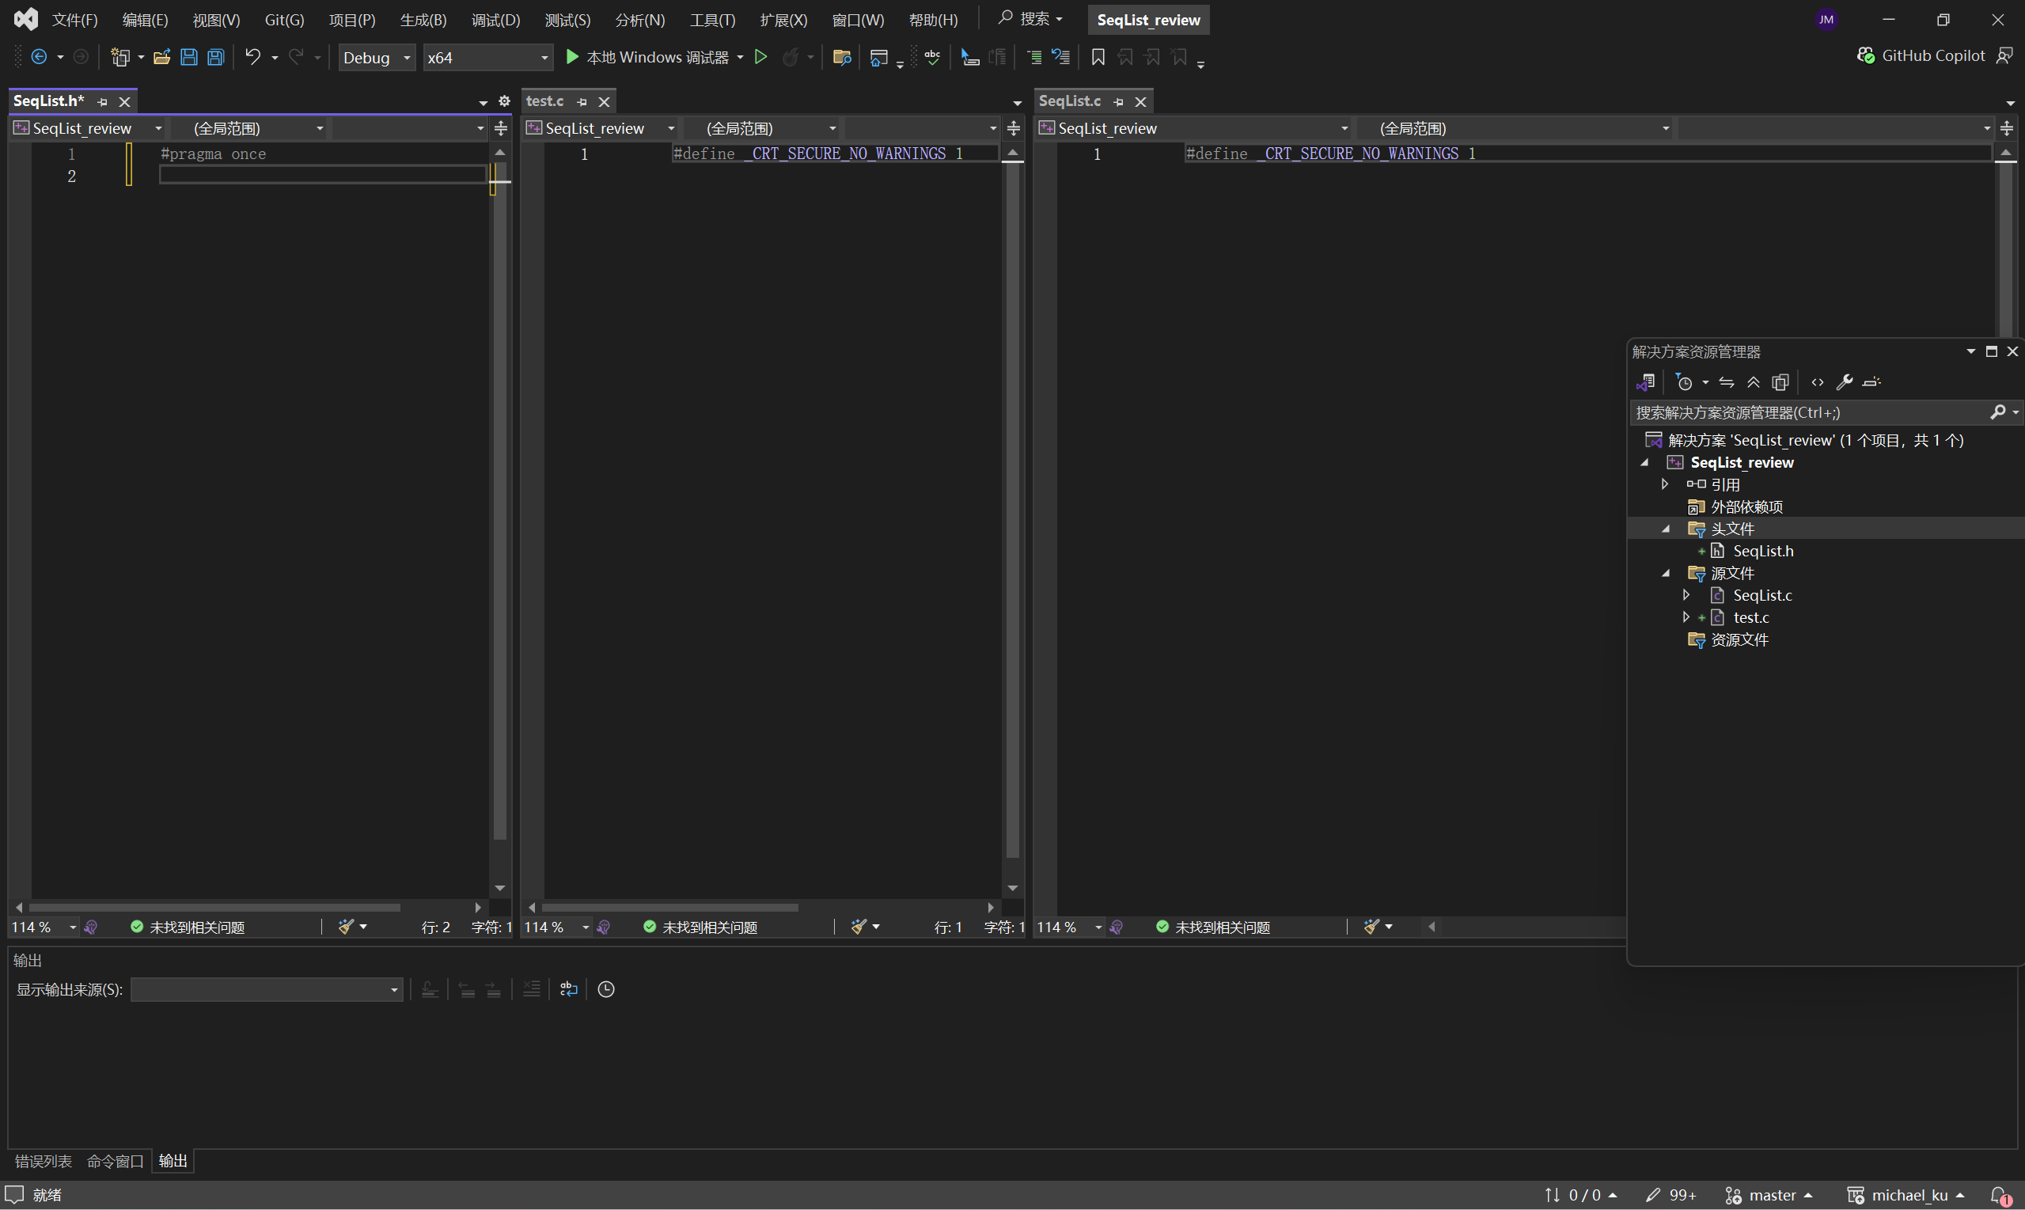Viewport: 2025px width, 1210px height.
Task: Toggle word wrap in the output panel
Action: 569,989
